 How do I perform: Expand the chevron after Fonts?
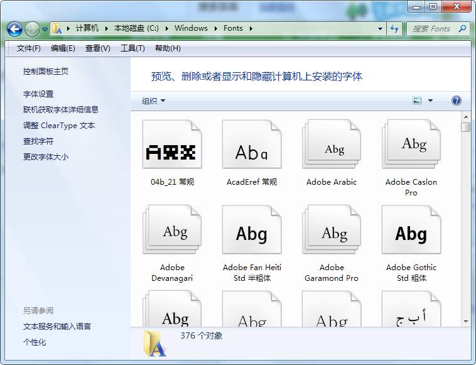(x=251, y=28)
